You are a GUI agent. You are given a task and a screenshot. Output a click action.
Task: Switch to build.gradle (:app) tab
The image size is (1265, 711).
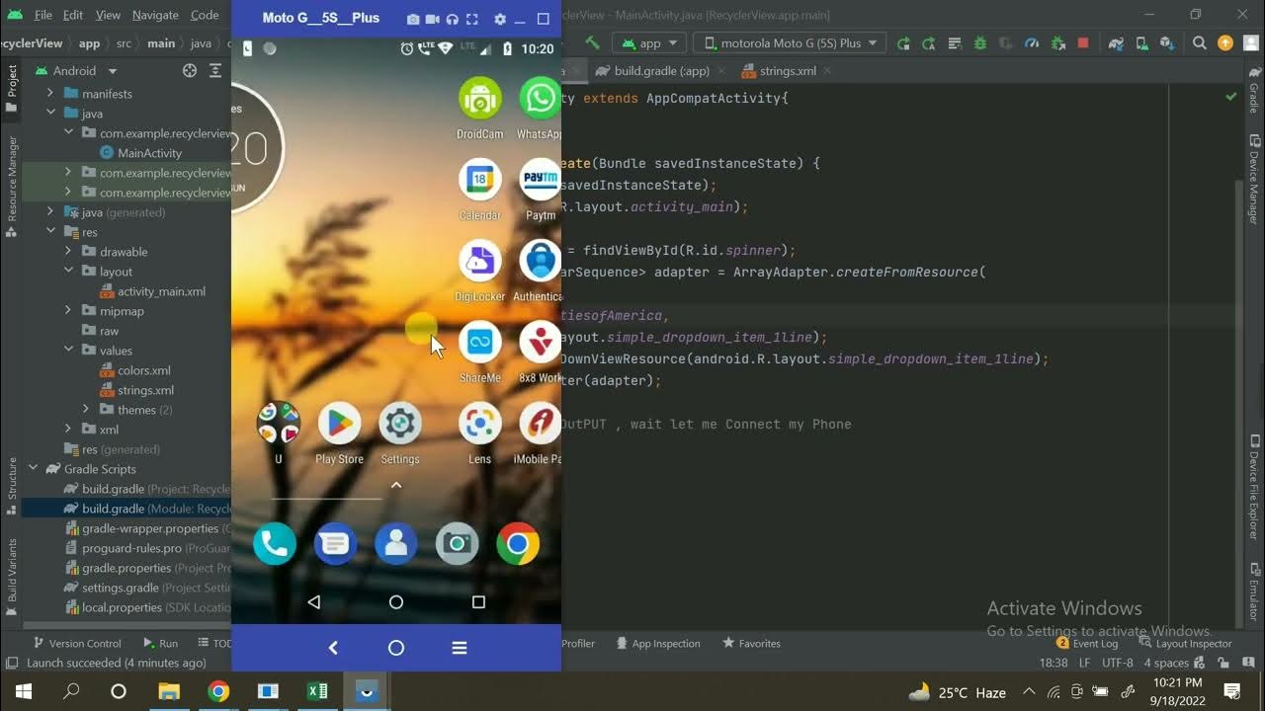click(x=661, y=71)
